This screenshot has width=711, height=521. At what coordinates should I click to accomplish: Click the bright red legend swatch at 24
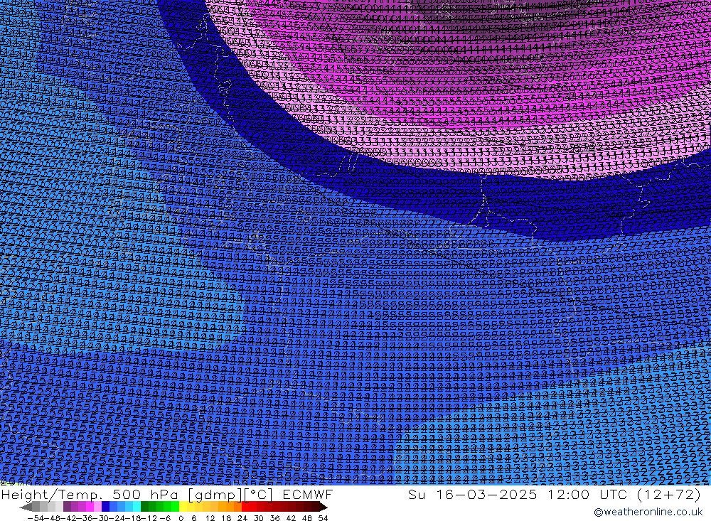pos(245,507)
